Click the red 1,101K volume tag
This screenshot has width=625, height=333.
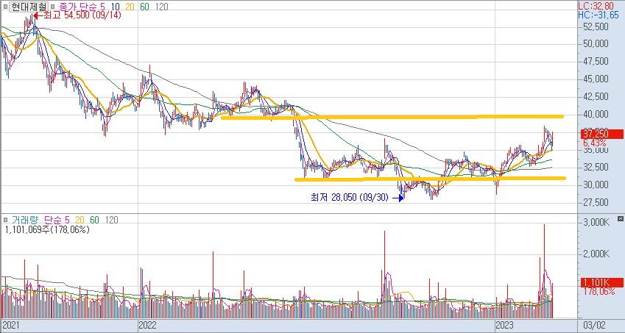[x=602, y=282]
